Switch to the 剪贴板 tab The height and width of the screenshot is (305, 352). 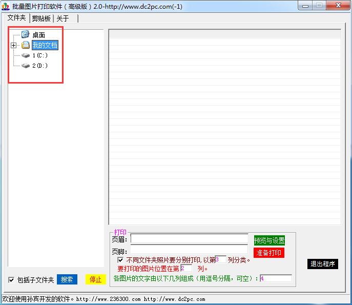pos(42,18)
